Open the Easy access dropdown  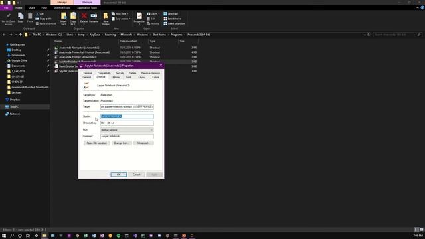[x=121, y=19]
